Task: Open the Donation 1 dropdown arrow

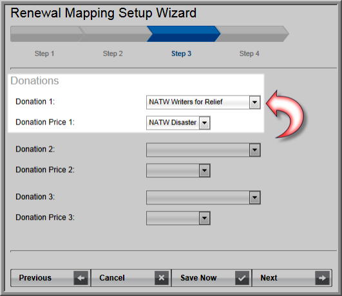Action: click(x=254, y=102)
